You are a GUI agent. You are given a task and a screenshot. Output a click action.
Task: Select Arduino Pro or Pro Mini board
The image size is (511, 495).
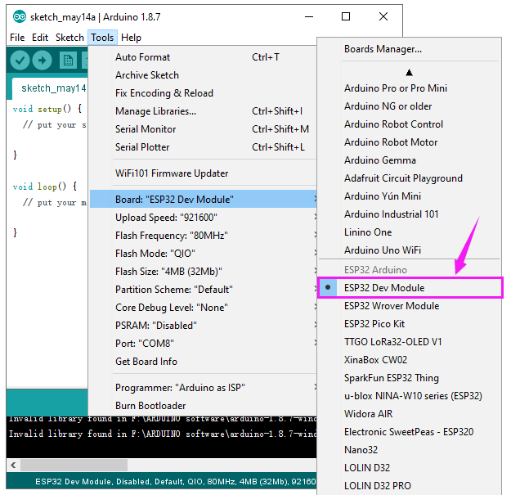[x=410, y=88]
